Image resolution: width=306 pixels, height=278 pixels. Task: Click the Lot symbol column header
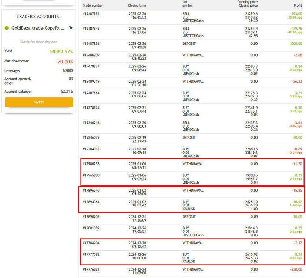pyautogui.click(x=187, y=4)
